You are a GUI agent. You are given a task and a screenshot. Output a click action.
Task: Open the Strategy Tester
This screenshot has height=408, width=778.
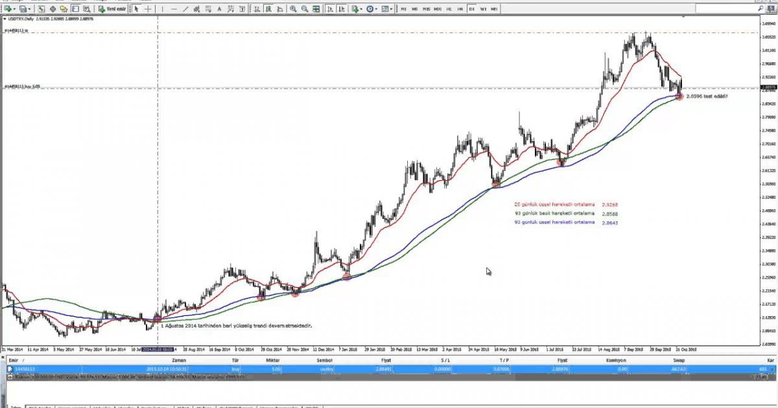click(86, 9)
